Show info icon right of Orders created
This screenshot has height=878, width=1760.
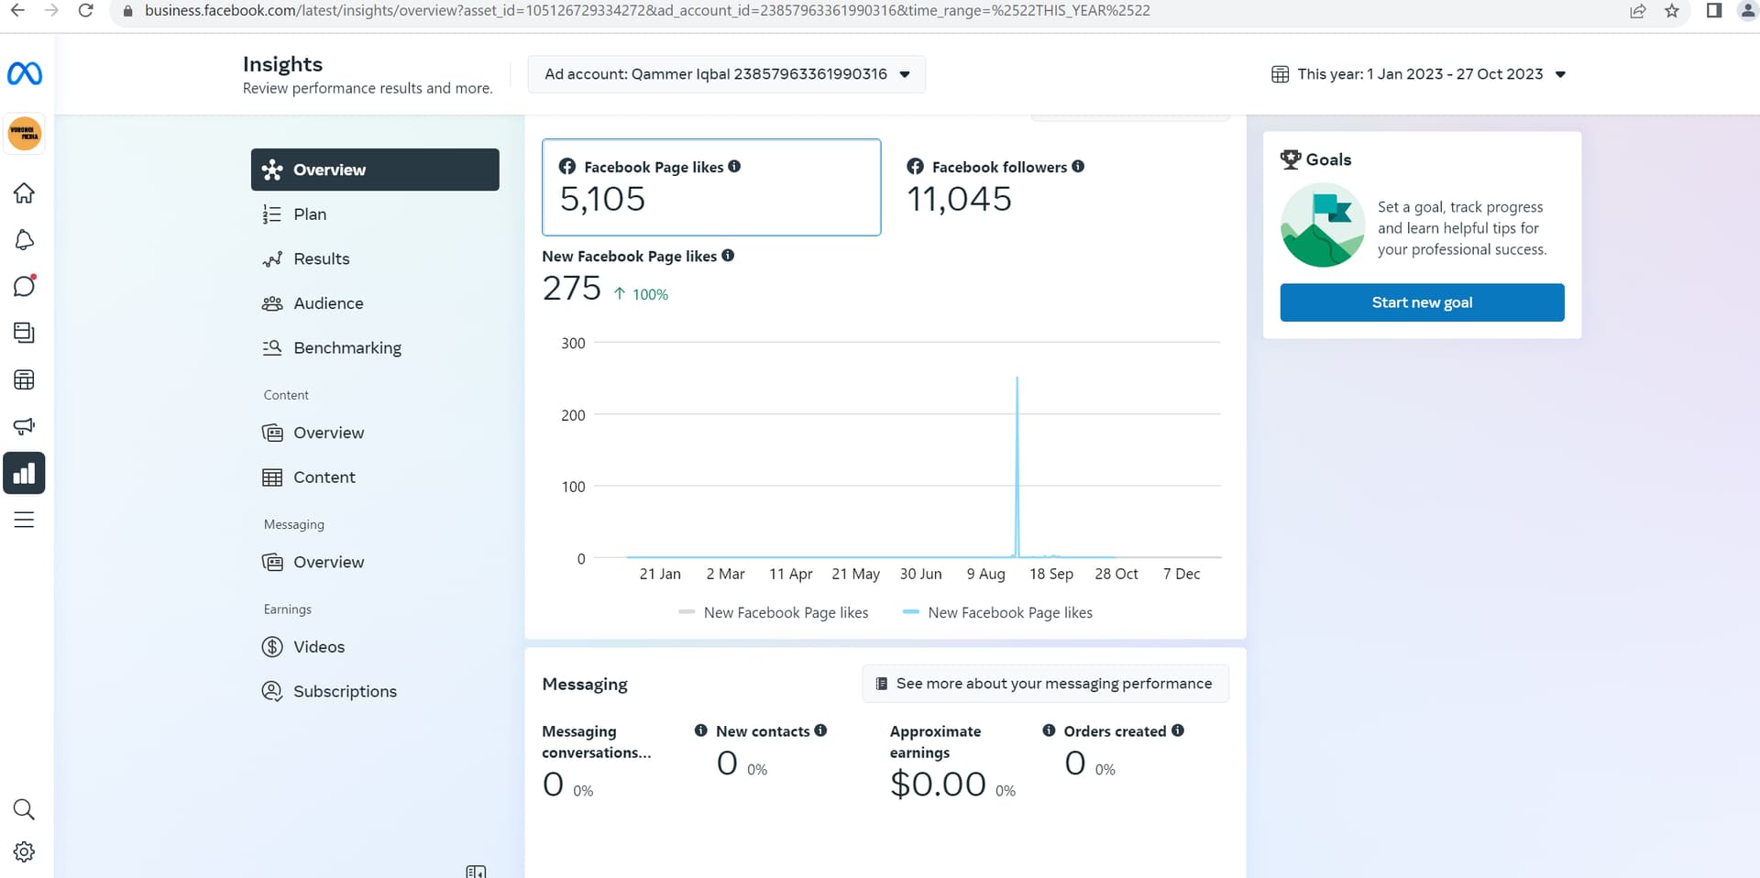point(1178,730)
